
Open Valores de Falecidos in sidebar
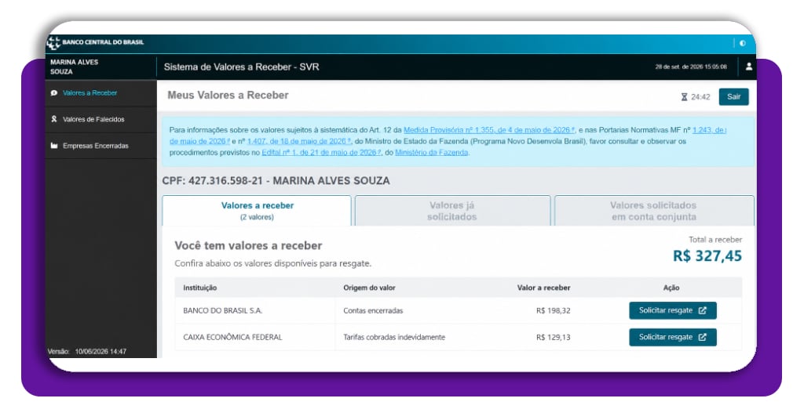[x=93, y=119]
